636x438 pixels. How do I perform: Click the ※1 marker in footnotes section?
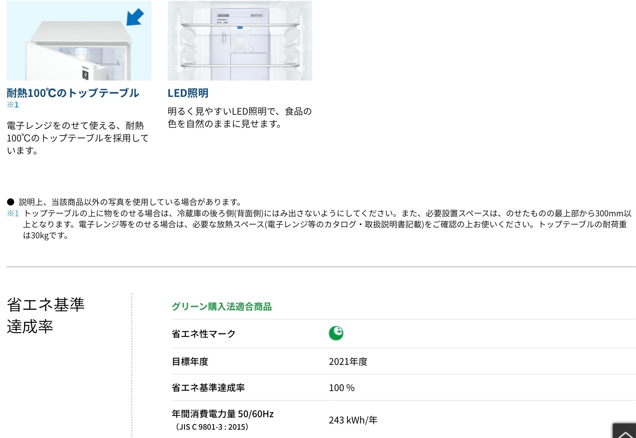(13, 213)
